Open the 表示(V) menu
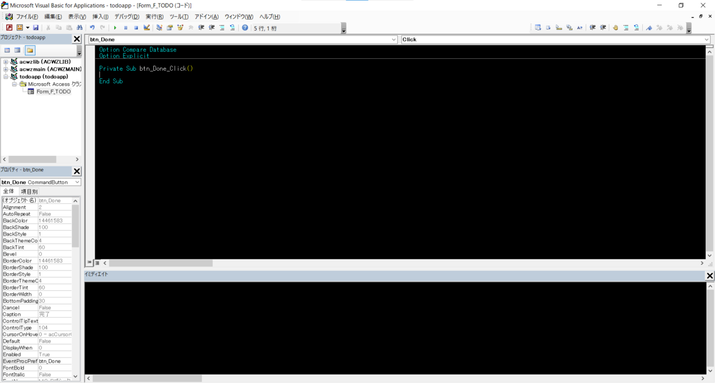The height and width of the screenshot is (383, 715). coord(77,17)
